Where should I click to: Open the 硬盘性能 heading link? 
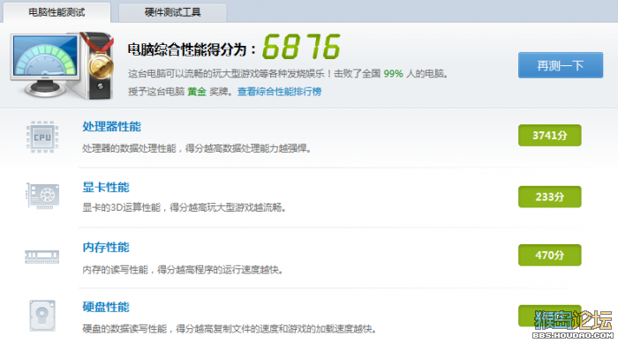[106, 307]
